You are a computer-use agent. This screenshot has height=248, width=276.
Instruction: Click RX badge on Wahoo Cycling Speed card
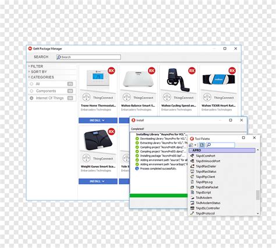coord(192,70)
